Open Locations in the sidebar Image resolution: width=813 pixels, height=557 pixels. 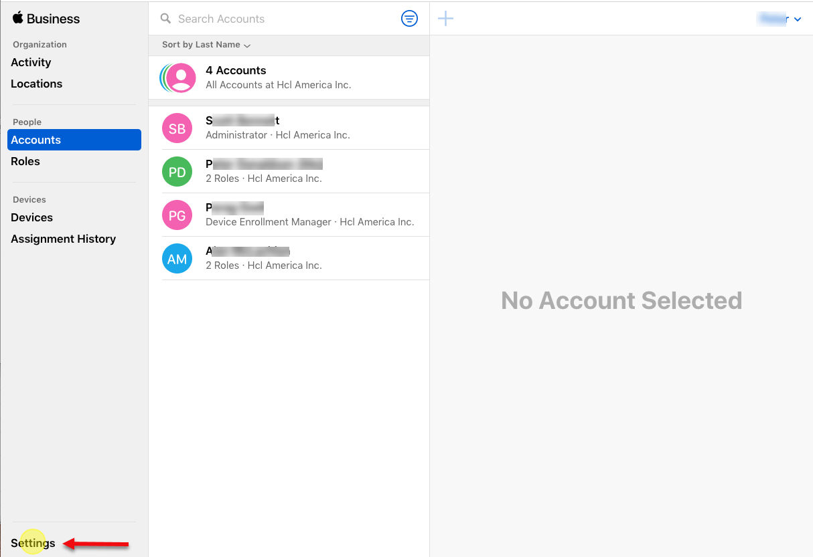(37, 84)
